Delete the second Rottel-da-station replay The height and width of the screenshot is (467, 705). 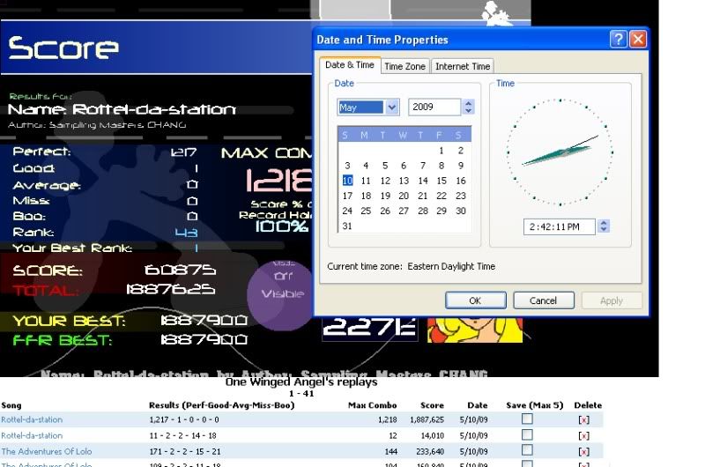click(583, 435)
